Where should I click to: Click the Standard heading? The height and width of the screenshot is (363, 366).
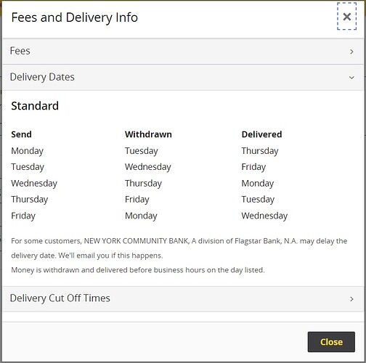point(35,106)
